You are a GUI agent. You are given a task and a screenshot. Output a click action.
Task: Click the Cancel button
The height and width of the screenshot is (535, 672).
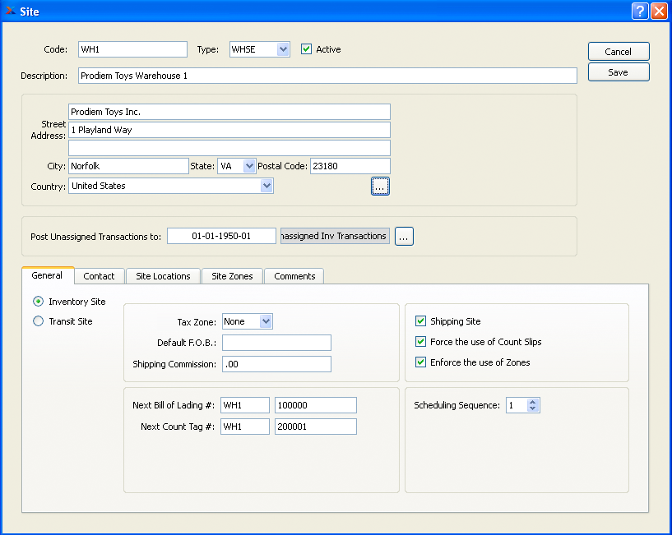(x=618, y=52)
